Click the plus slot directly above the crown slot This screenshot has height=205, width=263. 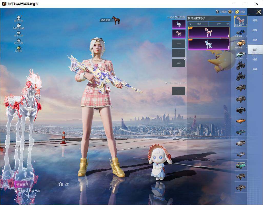pos(179,53)
